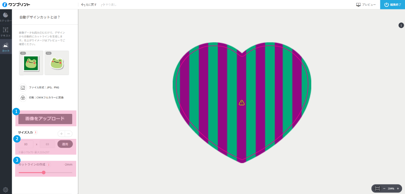Open settings gear at sidebar bottom

point(6,190)
